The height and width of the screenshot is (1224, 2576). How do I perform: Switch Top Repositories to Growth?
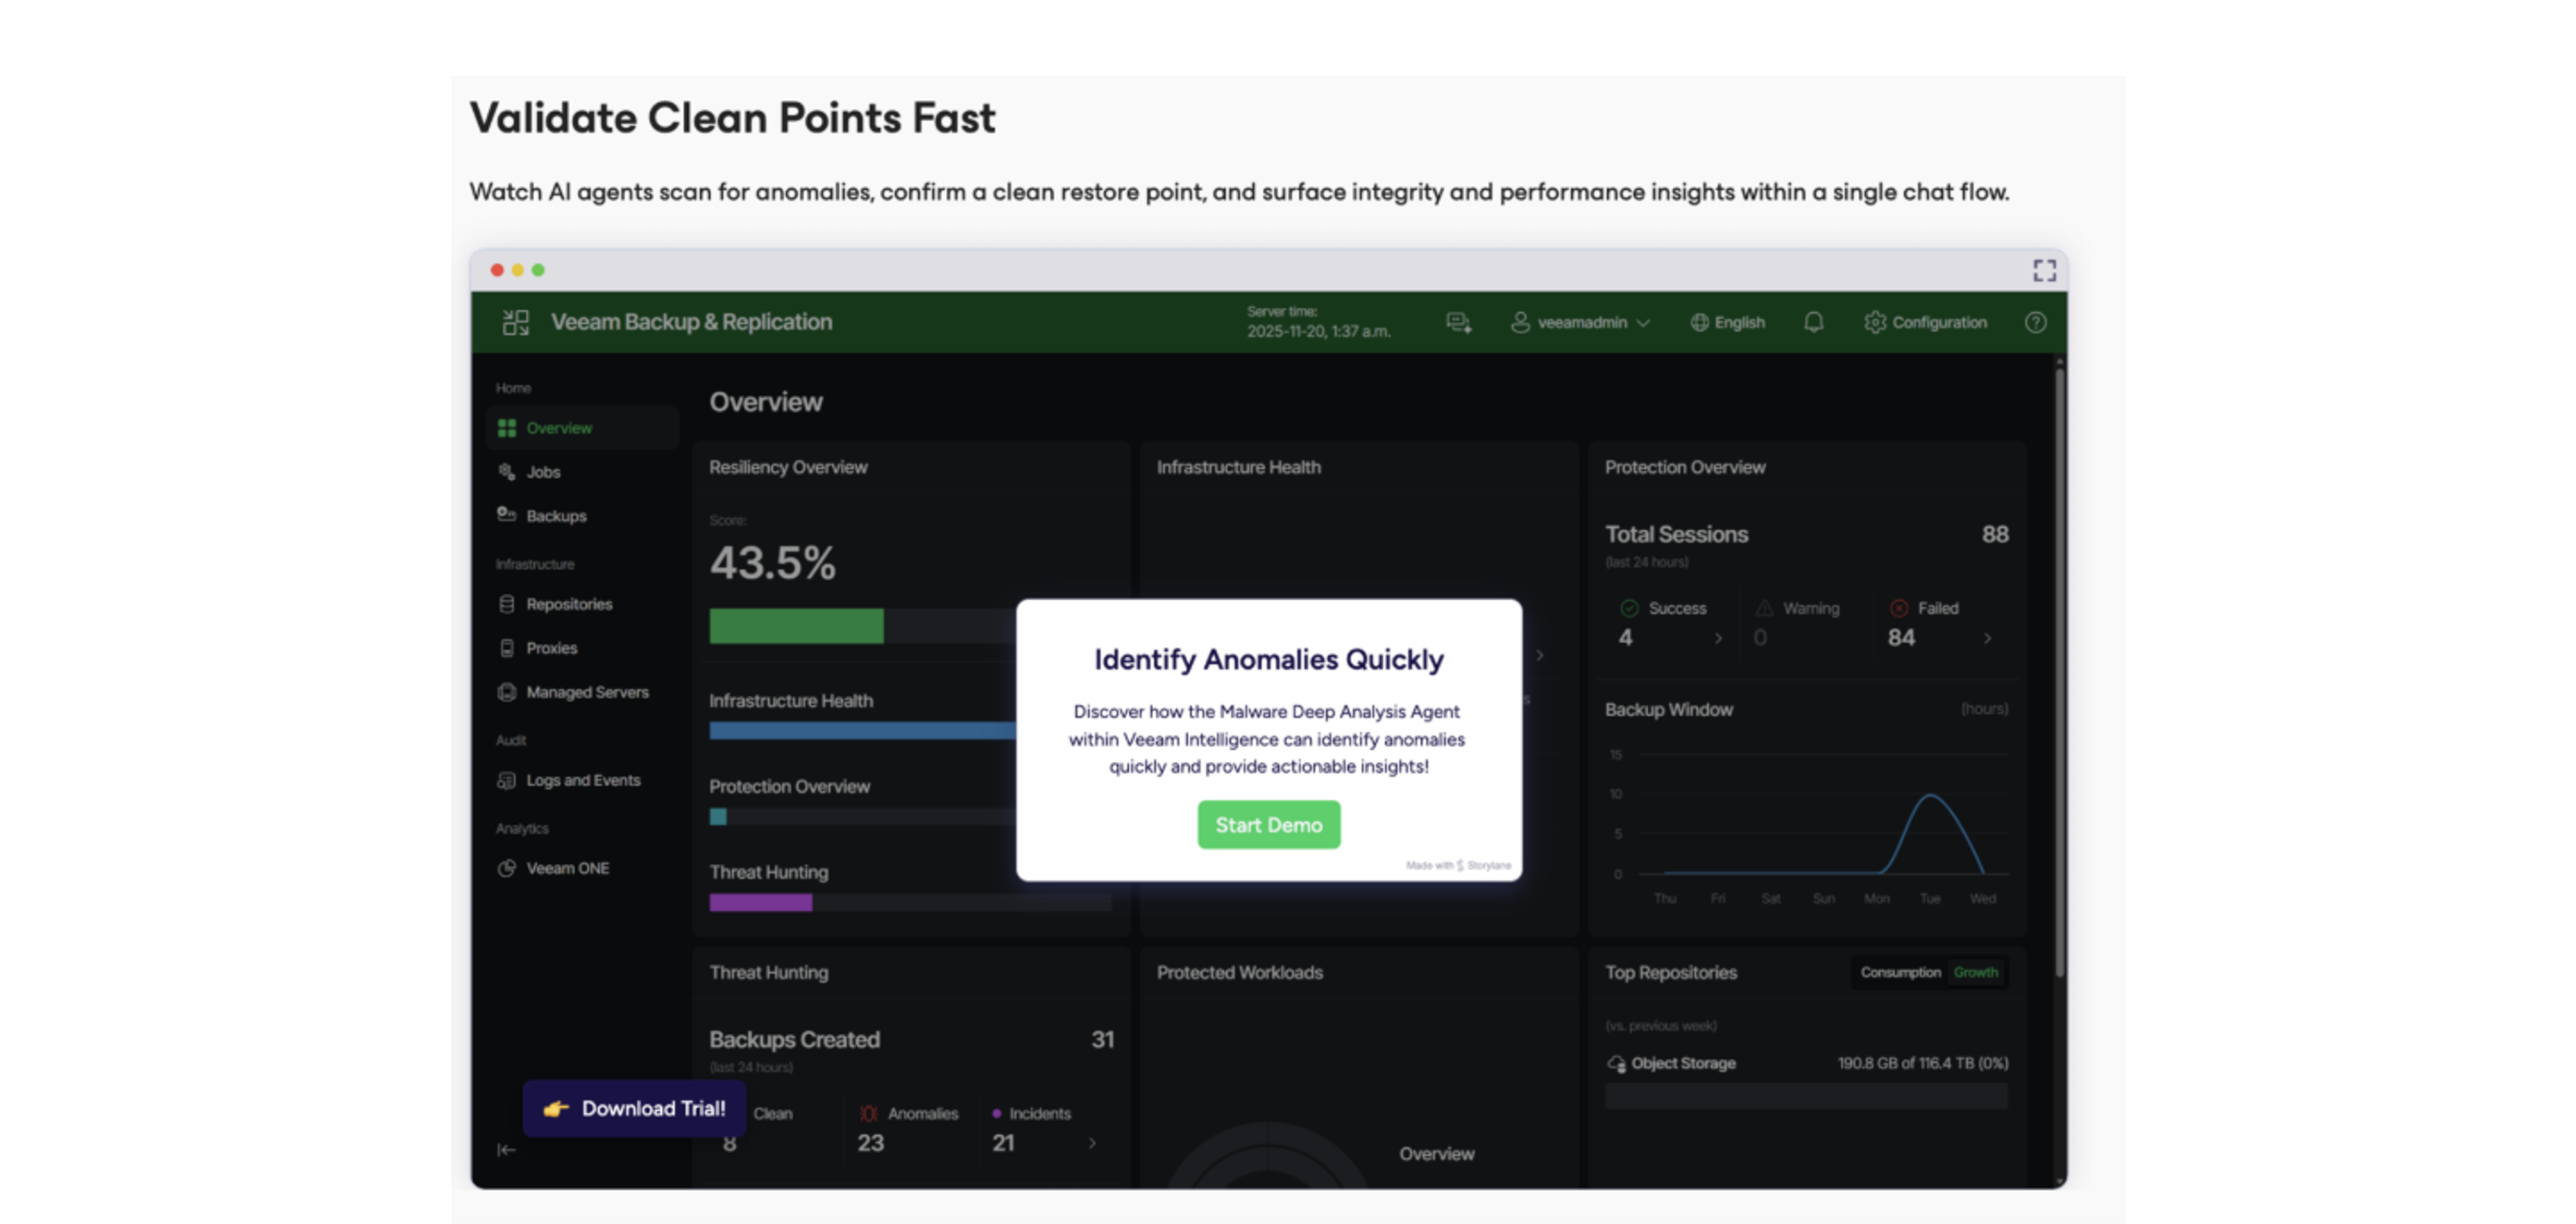pos(1975,972)
